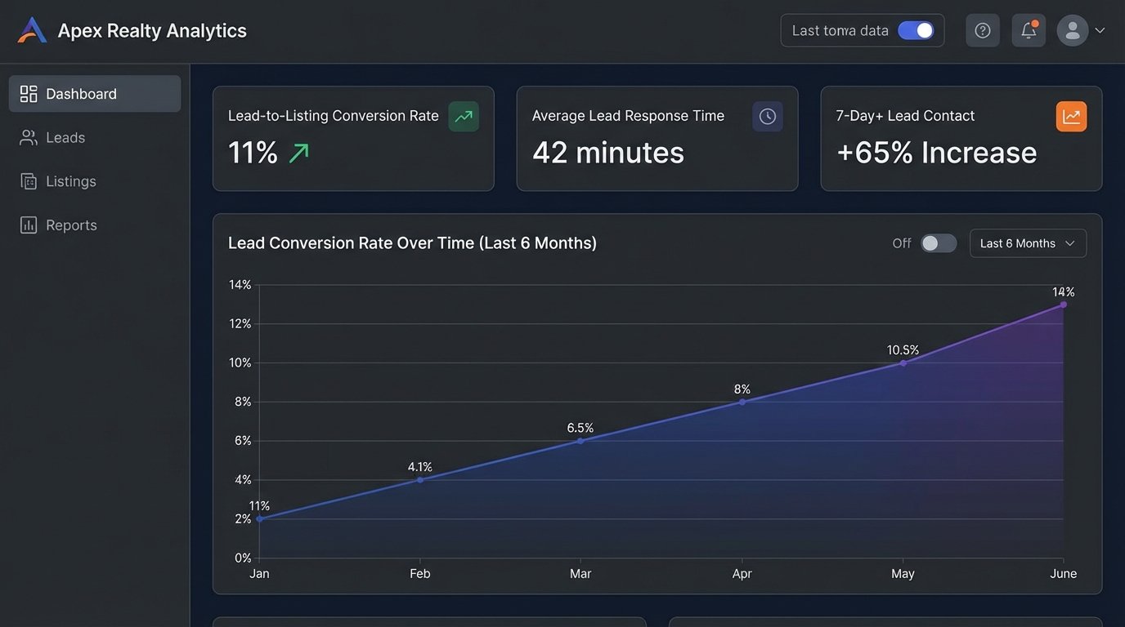Click the June data point on the chart

point(1063,304)
